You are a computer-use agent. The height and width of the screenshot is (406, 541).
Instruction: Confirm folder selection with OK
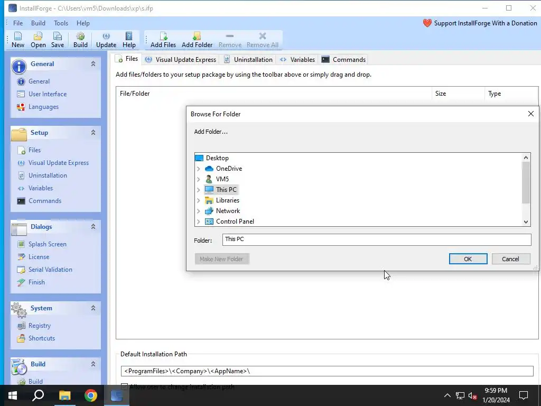pos(468,259)
